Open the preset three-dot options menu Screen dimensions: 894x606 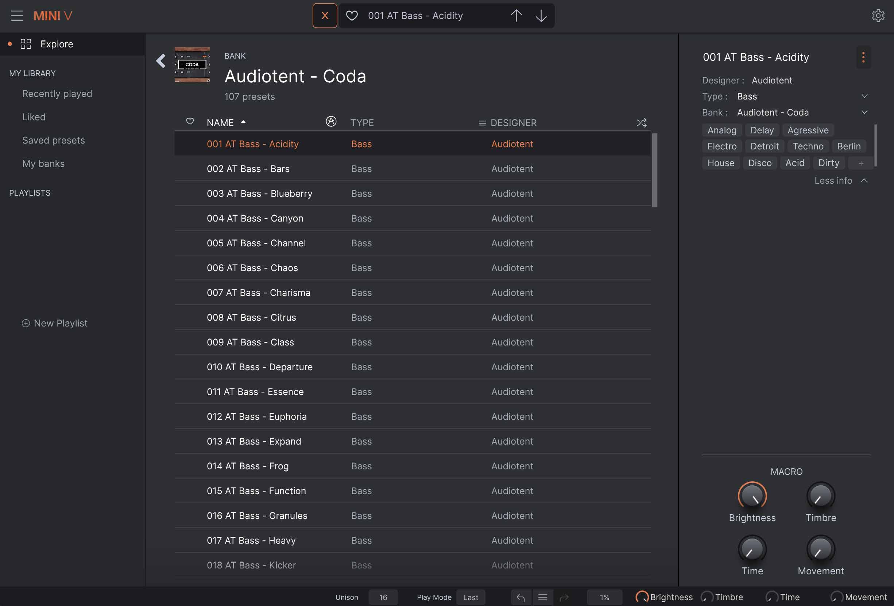click(x=863, y=57)
